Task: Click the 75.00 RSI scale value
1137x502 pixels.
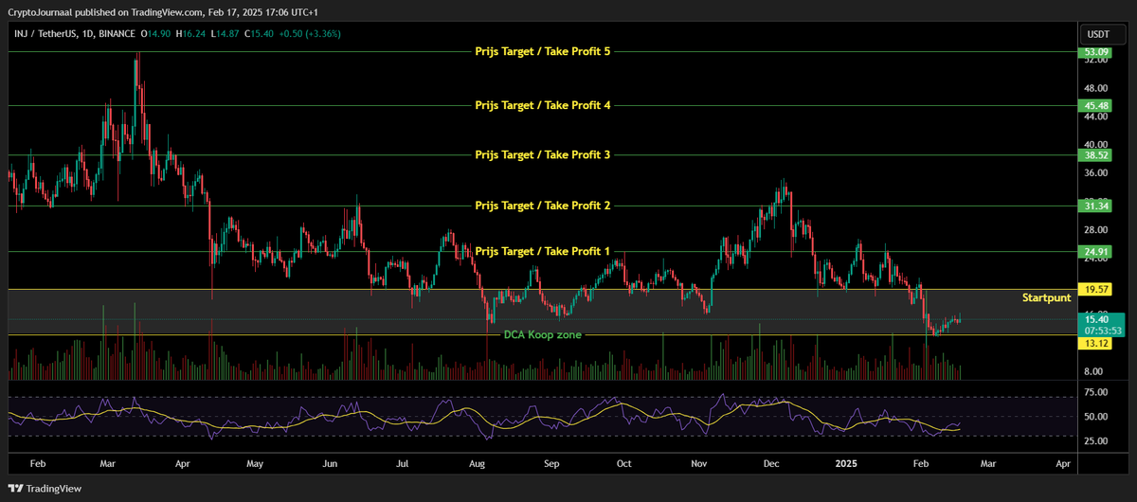Action: click(1097, 392)
